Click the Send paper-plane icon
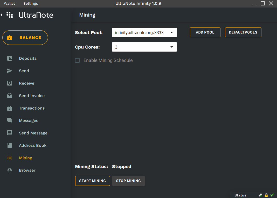This screenshot has width=277, height=198. pyautogui.click(x=10, y=71)
